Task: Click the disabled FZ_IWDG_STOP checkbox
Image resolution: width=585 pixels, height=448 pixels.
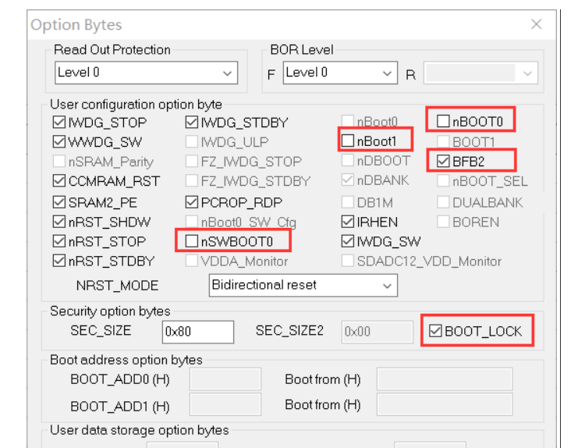Action: click(x=191, y=162)
